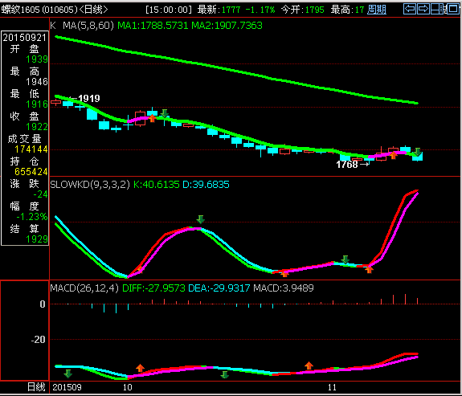Click the 10 month marker on timeline
The height and width of the screenshot is (396, 462).
point(127,387)
